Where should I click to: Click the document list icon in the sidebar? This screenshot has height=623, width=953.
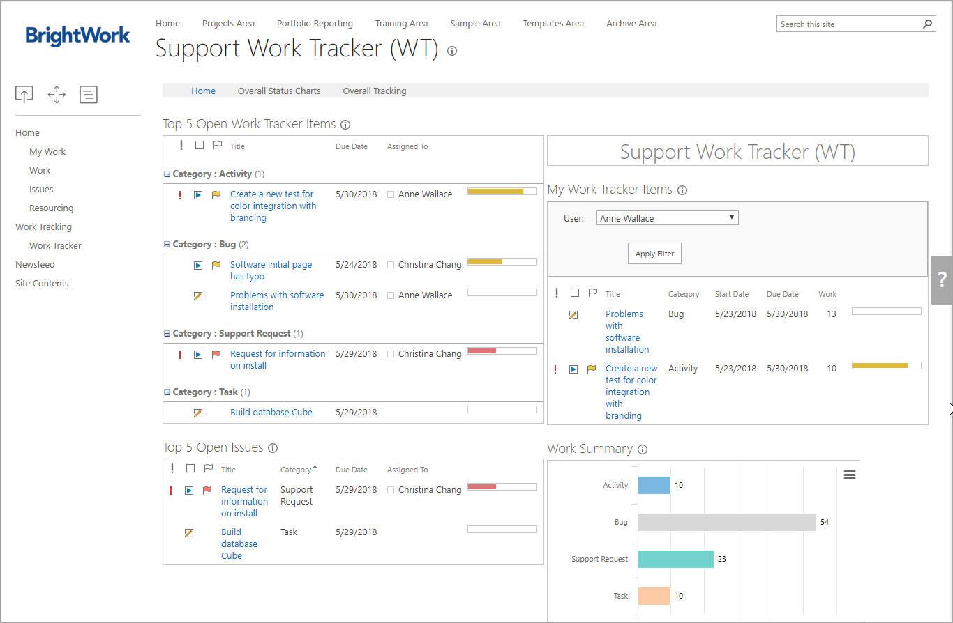pyautogui.click(x=89, y=95)
